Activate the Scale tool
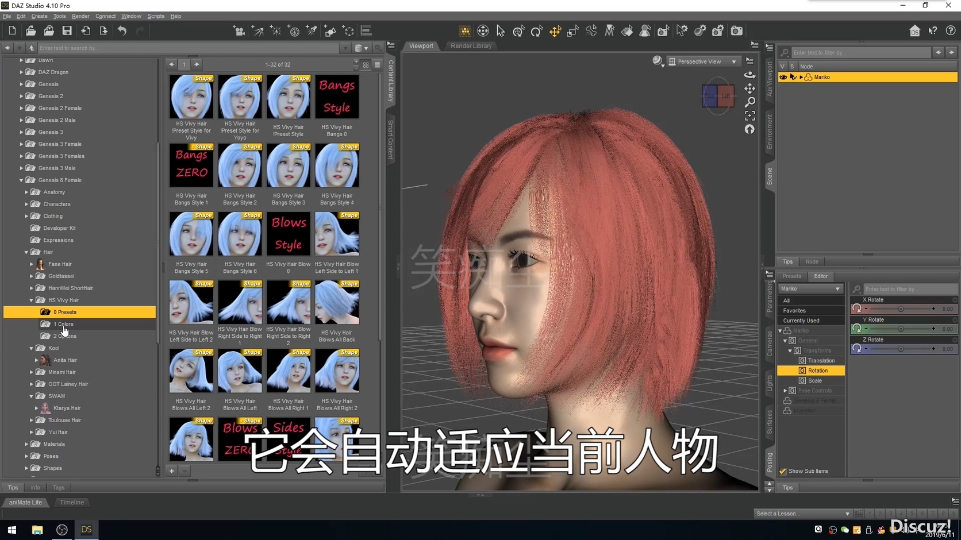 (573, 31)
